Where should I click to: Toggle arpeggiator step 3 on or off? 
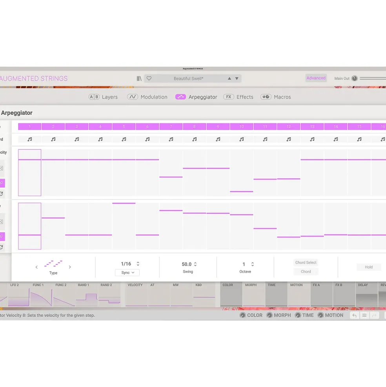(x=76, y=127)
